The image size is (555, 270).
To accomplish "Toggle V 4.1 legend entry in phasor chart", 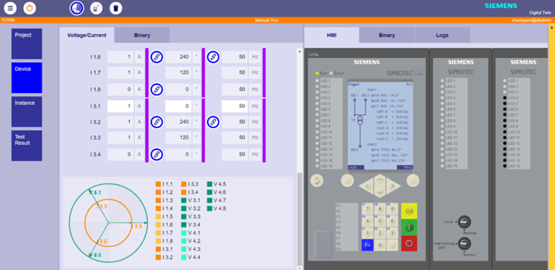I will click(184, 232).
